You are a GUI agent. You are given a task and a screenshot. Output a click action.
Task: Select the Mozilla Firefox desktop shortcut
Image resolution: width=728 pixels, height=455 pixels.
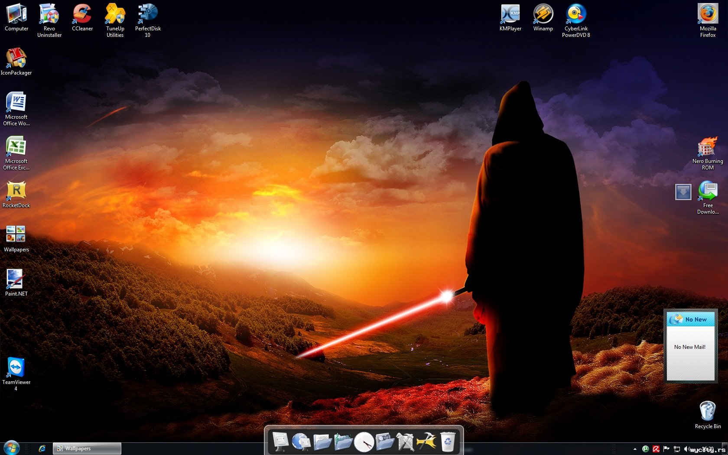click(708, 20)
